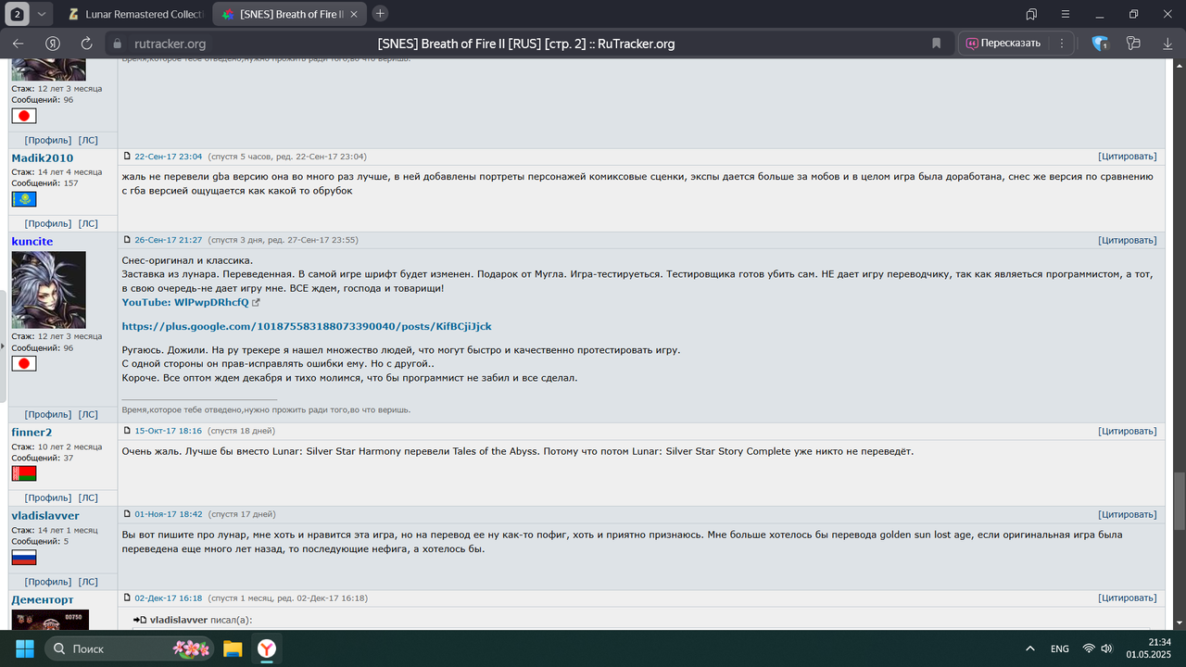Quote kuncite's 26-Сен-17 post with [Цитировать]

(1128, 240)
